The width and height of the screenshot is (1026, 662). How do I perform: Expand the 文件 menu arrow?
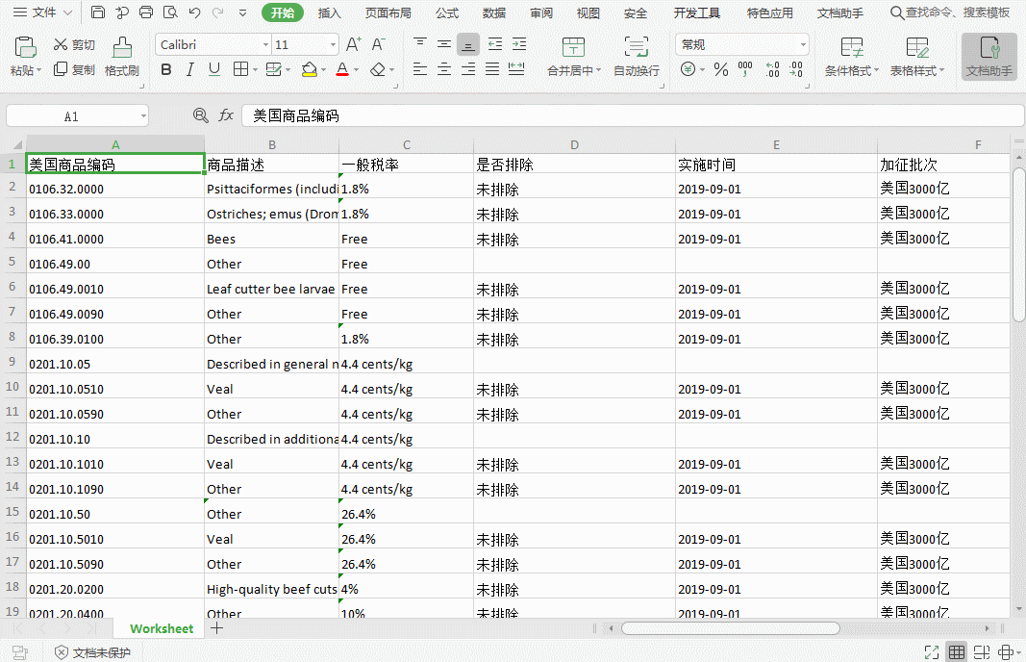(67, 13)
